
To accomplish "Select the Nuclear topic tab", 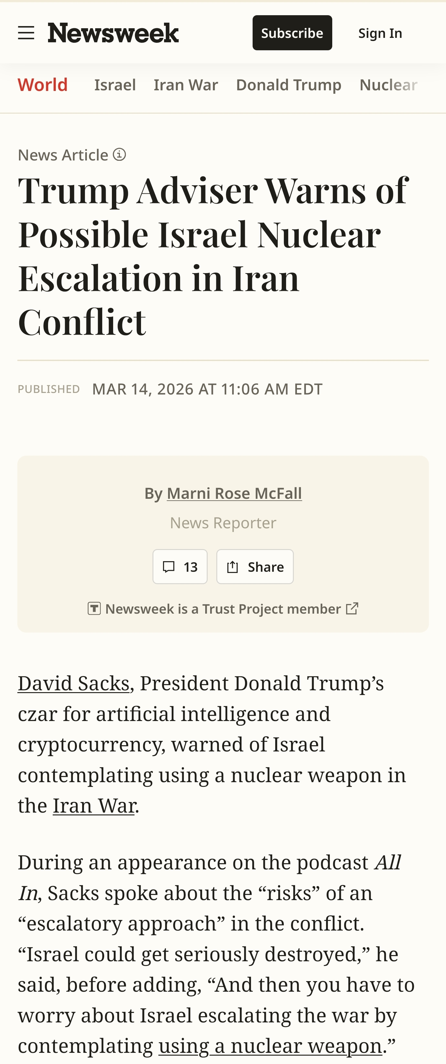I will 388,85.
